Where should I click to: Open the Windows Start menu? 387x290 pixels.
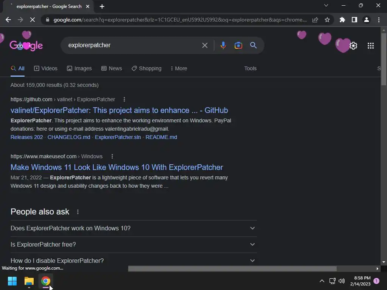point(12,281)
